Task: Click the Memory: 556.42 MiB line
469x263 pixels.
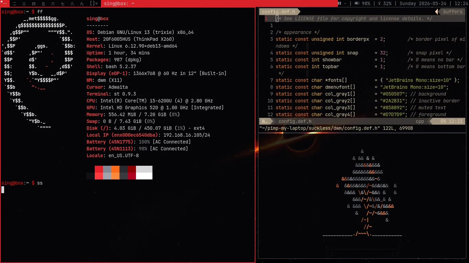Action: click(133, 114)
